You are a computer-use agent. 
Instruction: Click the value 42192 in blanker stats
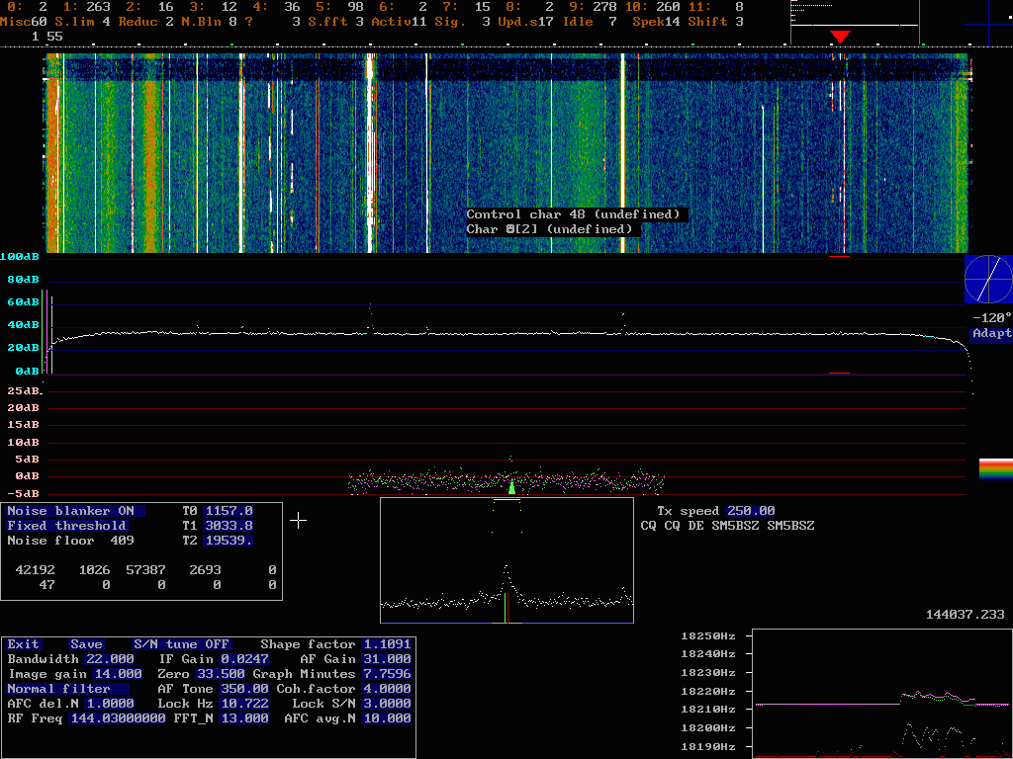click(35, 570)
